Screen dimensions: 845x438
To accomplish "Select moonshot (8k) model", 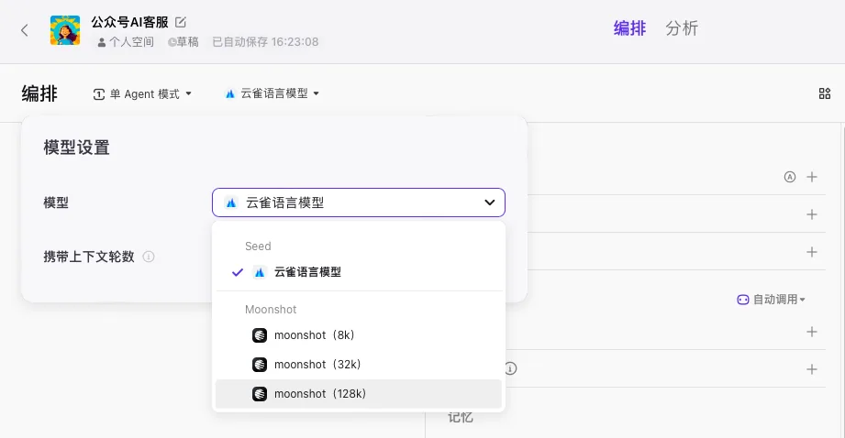I will coord(359,335).
